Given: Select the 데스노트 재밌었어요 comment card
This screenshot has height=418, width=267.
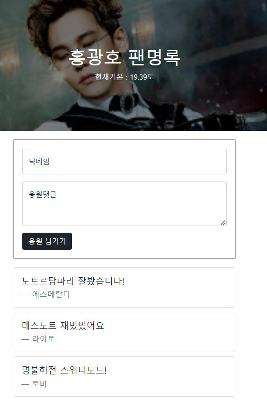Looking at the screenshot, I should (125, 332).
